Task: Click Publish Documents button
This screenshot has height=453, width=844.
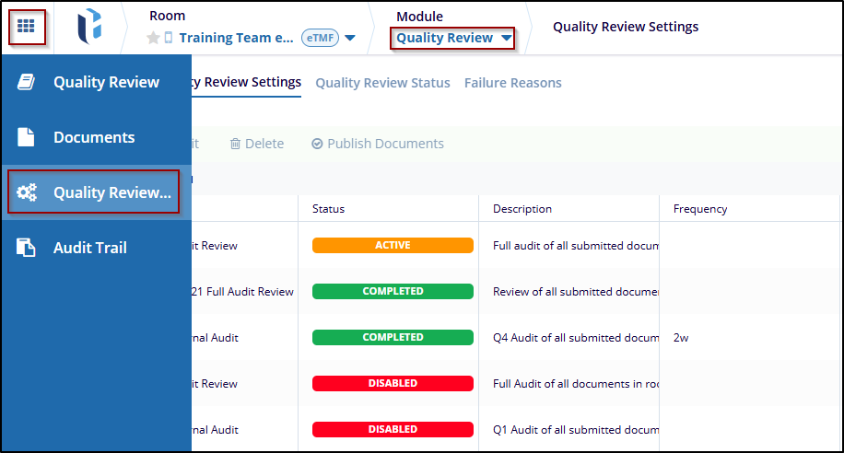Action: (378, 144)
